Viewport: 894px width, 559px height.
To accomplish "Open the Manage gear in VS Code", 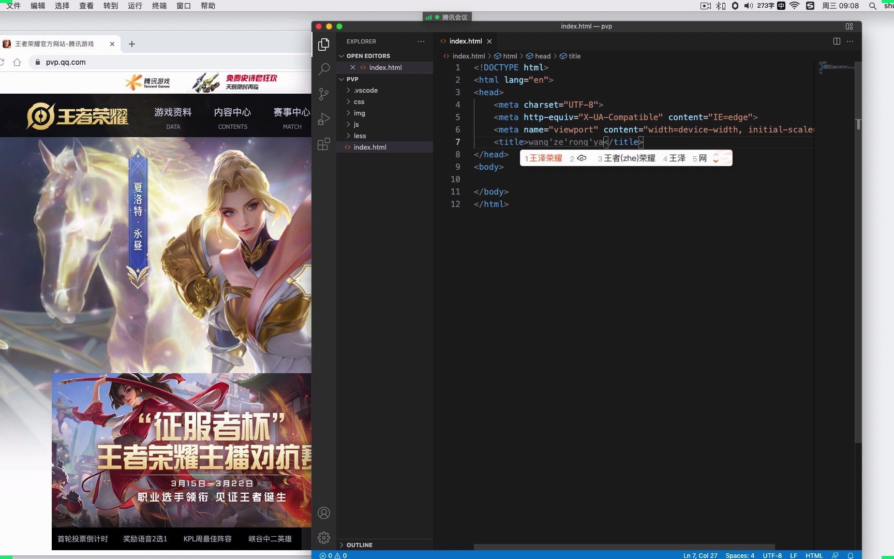I will (324, 538).
